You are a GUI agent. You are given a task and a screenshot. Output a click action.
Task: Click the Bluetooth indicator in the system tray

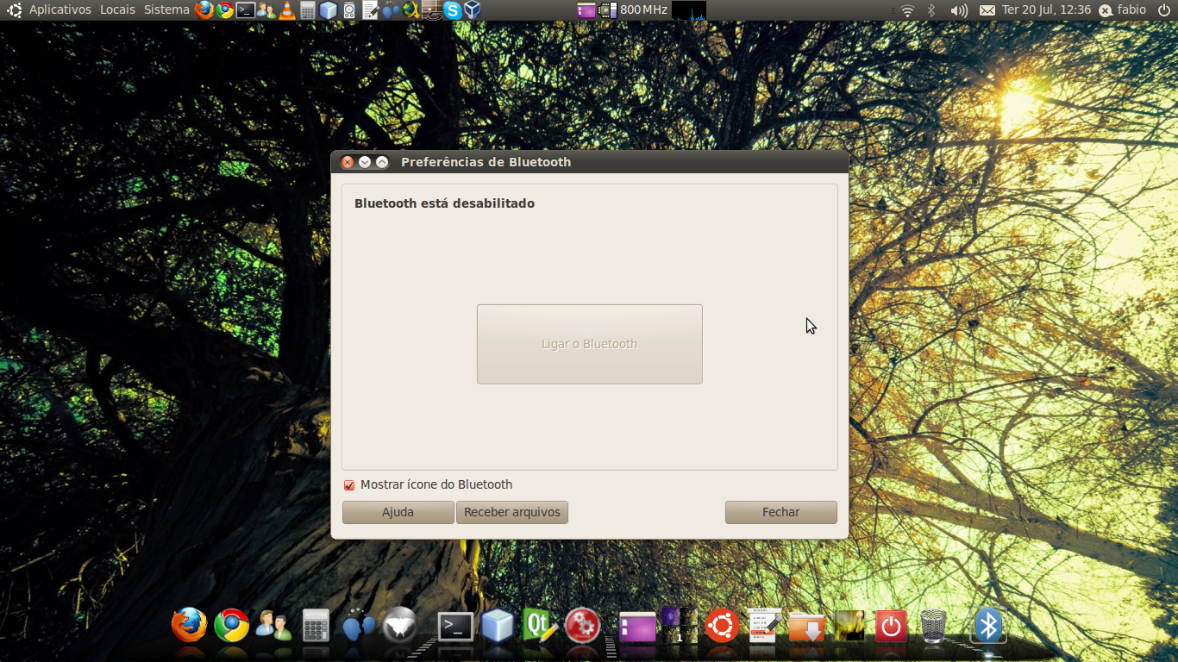tap(931, 10)
